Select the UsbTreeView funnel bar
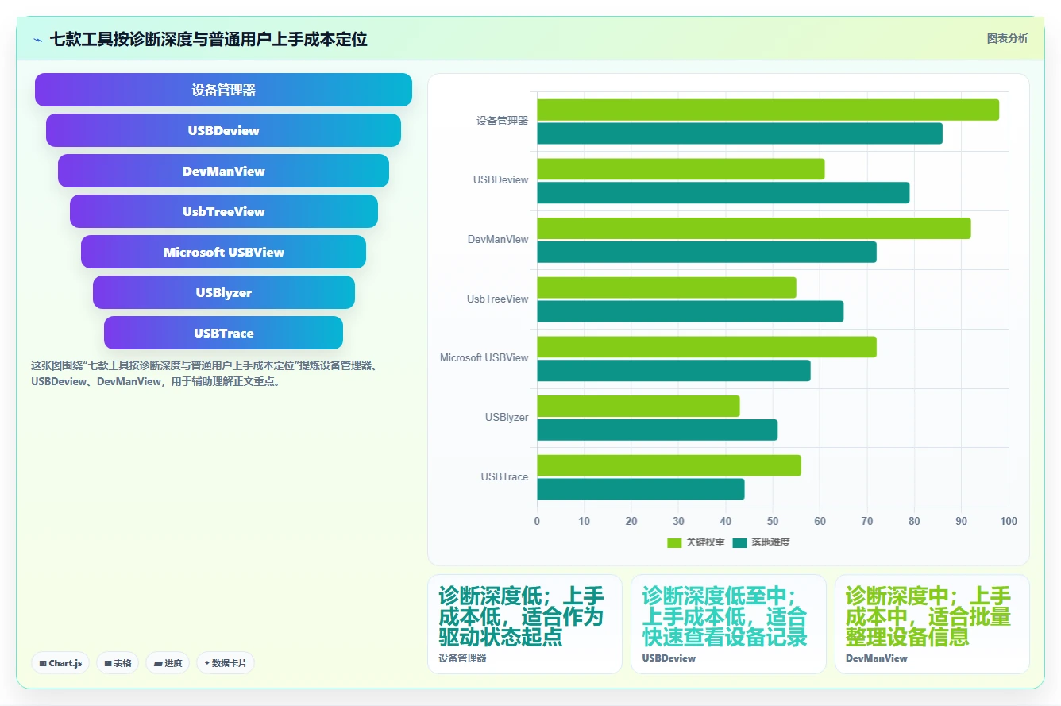Screen dimensions: 1061x706 (x=223, y=211)
